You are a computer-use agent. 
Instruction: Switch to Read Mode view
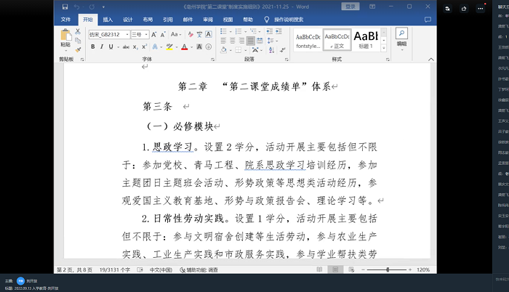(319, 269)
